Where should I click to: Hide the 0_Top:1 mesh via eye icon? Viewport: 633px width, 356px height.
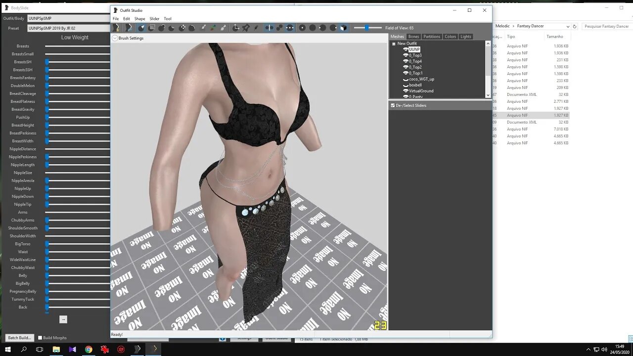(406, 73)
